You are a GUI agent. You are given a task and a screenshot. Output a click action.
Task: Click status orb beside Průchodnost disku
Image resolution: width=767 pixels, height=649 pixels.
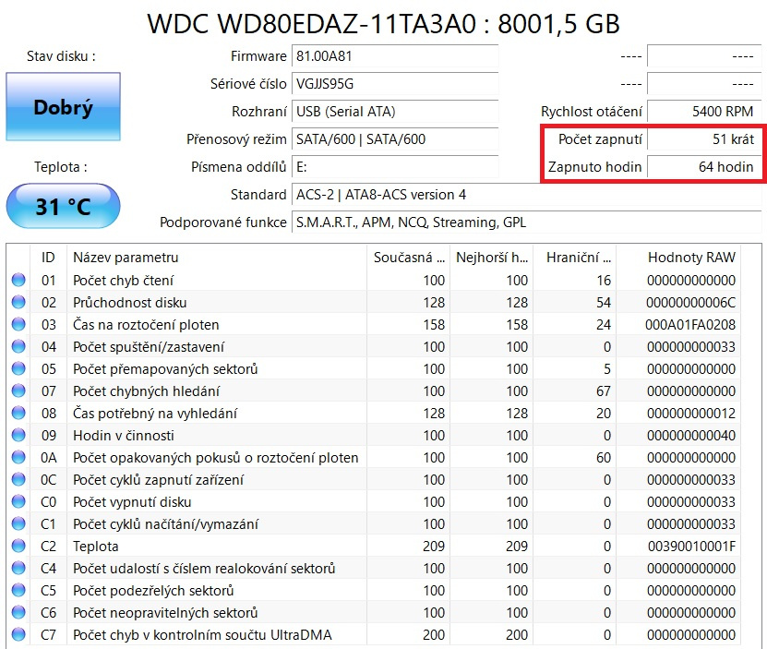[18, 303]
